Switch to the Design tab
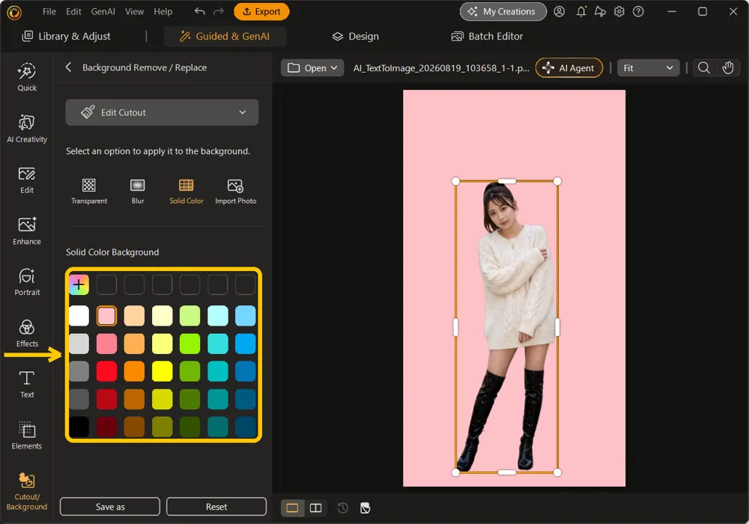 tap(355, 36)
